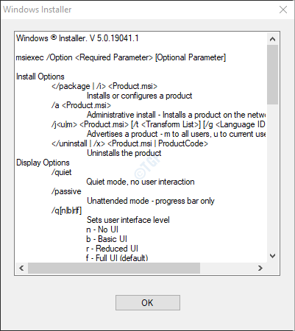
Task: Click the 'Uninstalls the product' description line
Action: pyautogui.click(x=124, y=153)
